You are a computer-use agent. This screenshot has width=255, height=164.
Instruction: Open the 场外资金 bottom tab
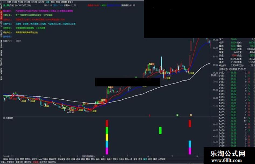tap(28, 162)
